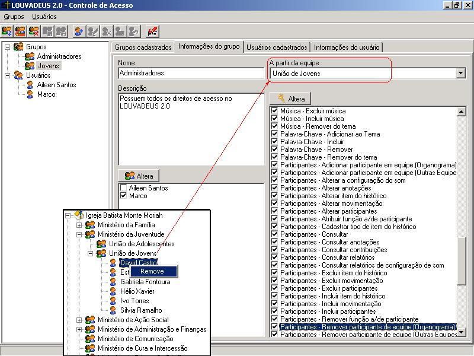Screen dimensions: 474x356
Task: Click the grayed undo user changes icon
Action: coord(134,31)
